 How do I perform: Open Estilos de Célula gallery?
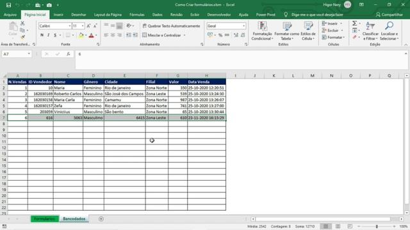click(x=308, y=31)
